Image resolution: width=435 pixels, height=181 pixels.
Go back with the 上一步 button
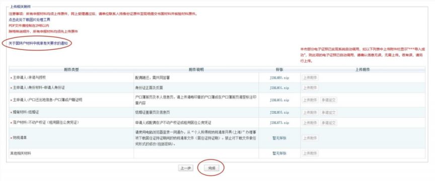(x=186, y=168)
